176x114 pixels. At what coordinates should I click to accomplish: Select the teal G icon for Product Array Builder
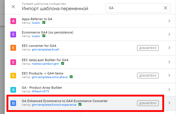[13, 90]
